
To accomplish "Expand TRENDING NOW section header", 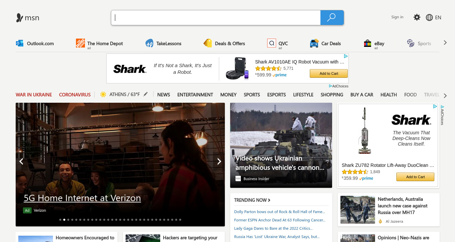I will pyautogui.click(x=252, y=200).
